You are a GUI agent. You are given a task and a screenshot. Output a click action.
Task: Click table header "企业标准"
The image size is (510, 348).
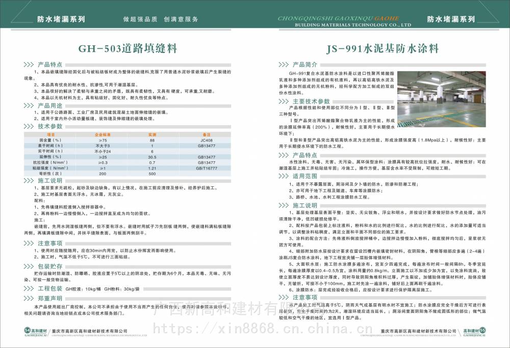(x=103, y=135)
